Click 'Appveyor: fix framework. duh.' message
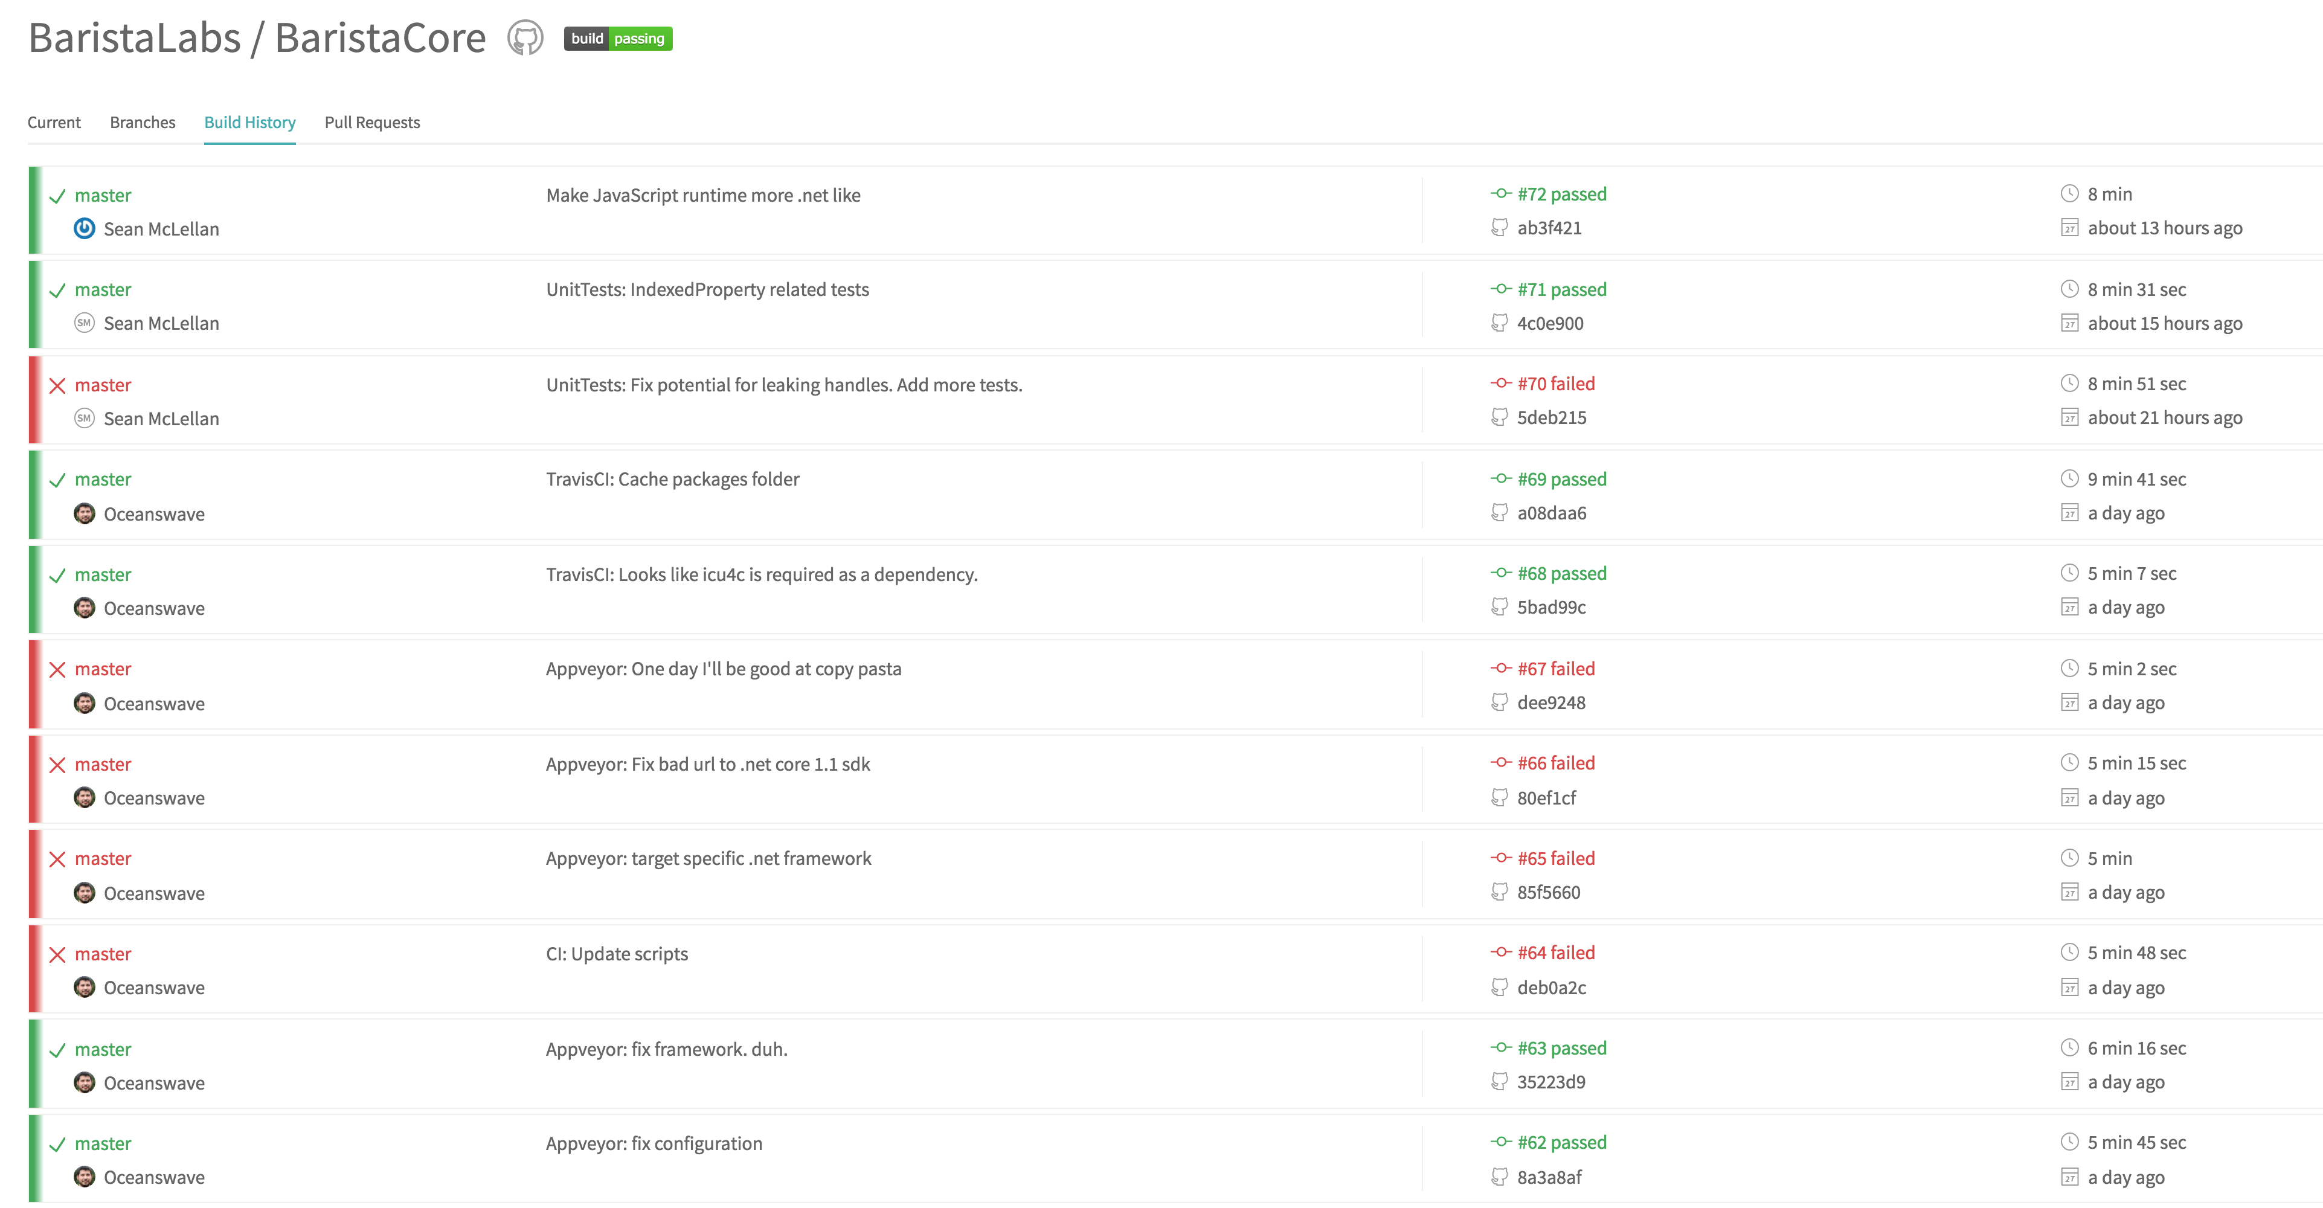 coord(666,1049)
